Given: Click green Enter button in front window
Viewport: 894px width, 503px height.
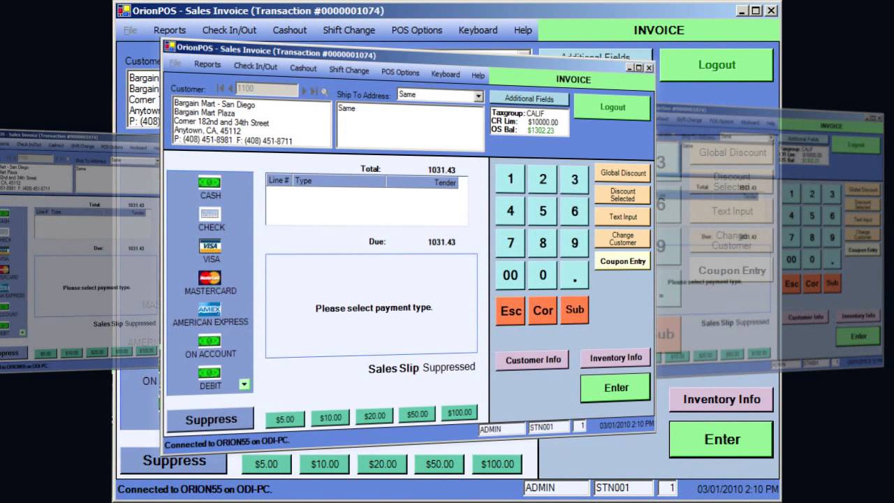Looking at the screenshot, I should click(616, 388).
